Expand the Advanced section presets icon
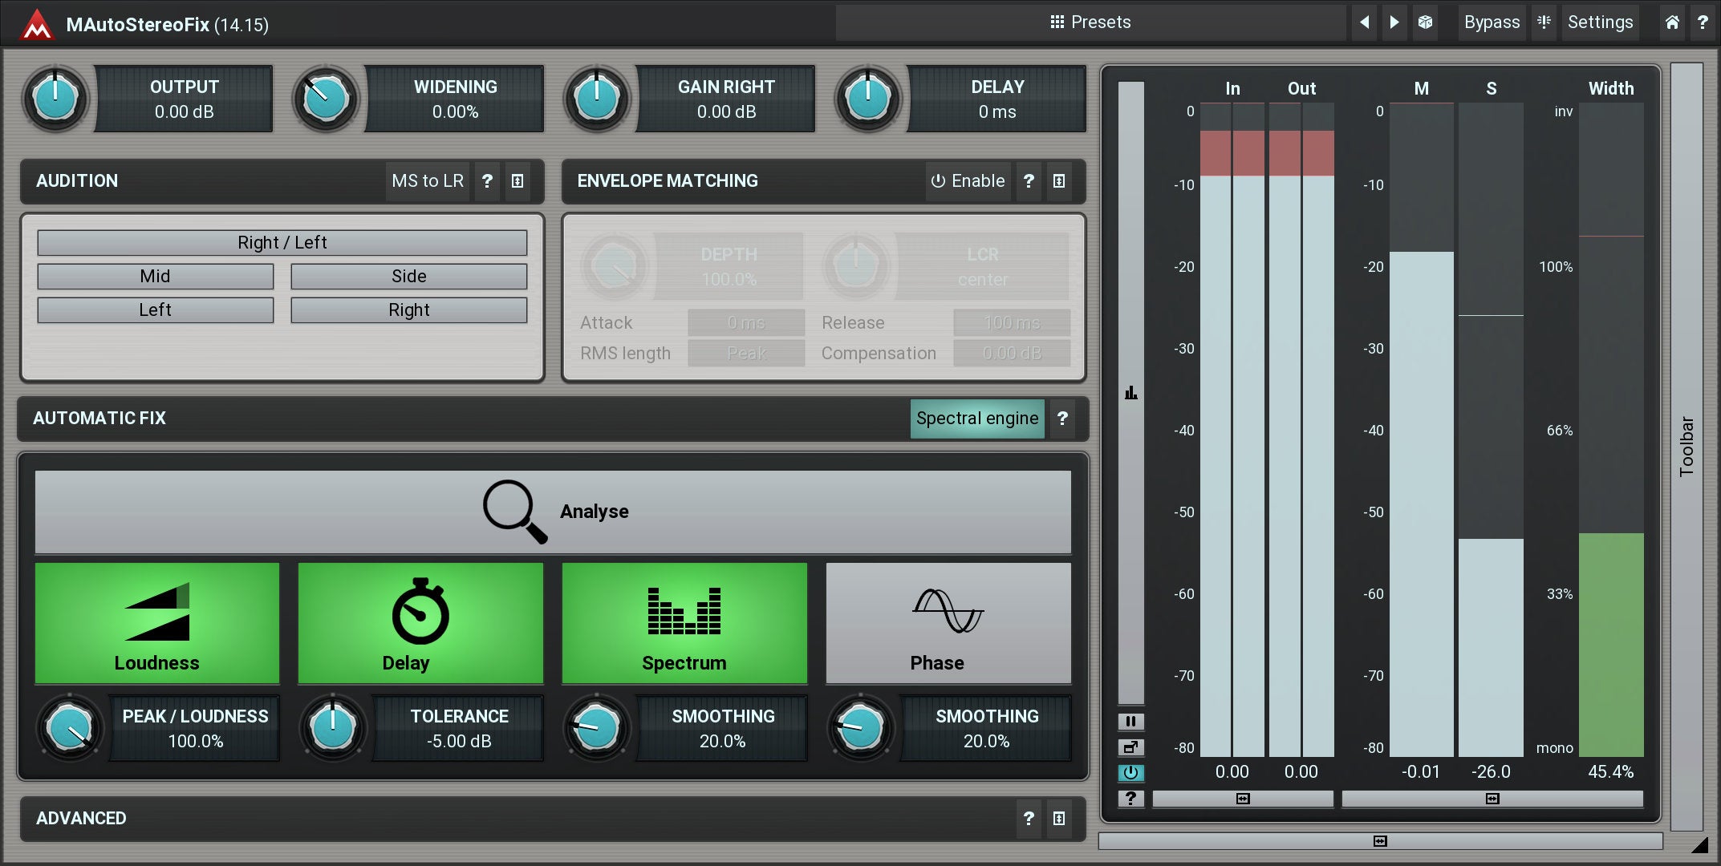 [1059, 819]
